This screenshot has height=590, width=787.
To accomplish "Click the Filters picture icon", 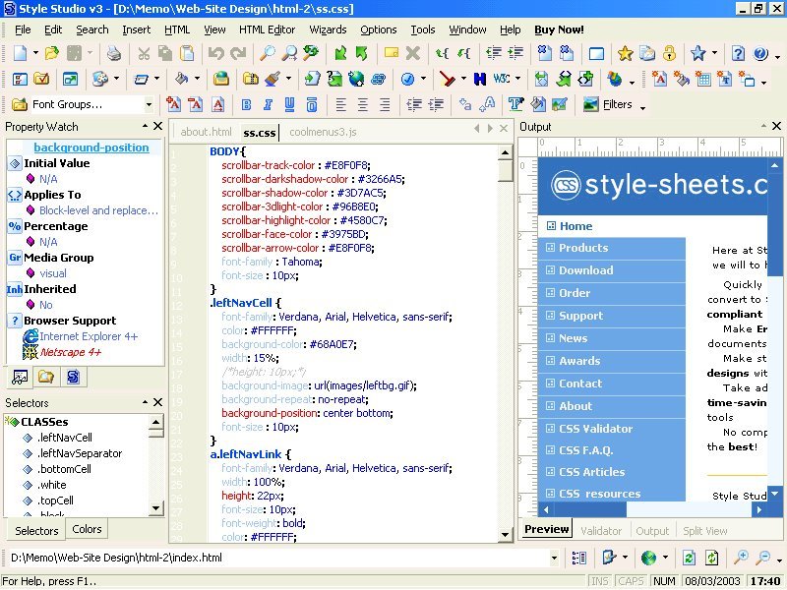I will (591, 104).
